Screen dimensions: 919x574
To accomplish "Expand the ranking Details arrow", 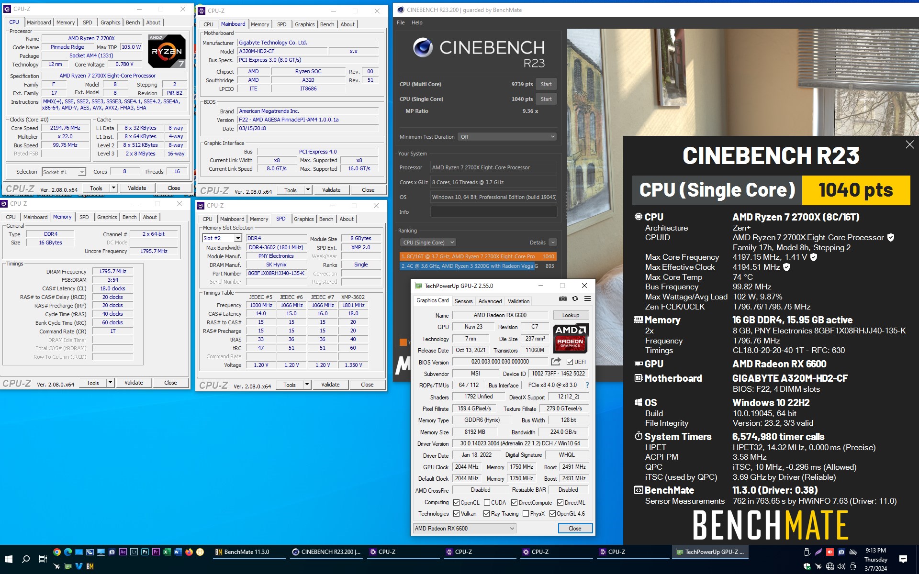I will [x=553, y=243].
